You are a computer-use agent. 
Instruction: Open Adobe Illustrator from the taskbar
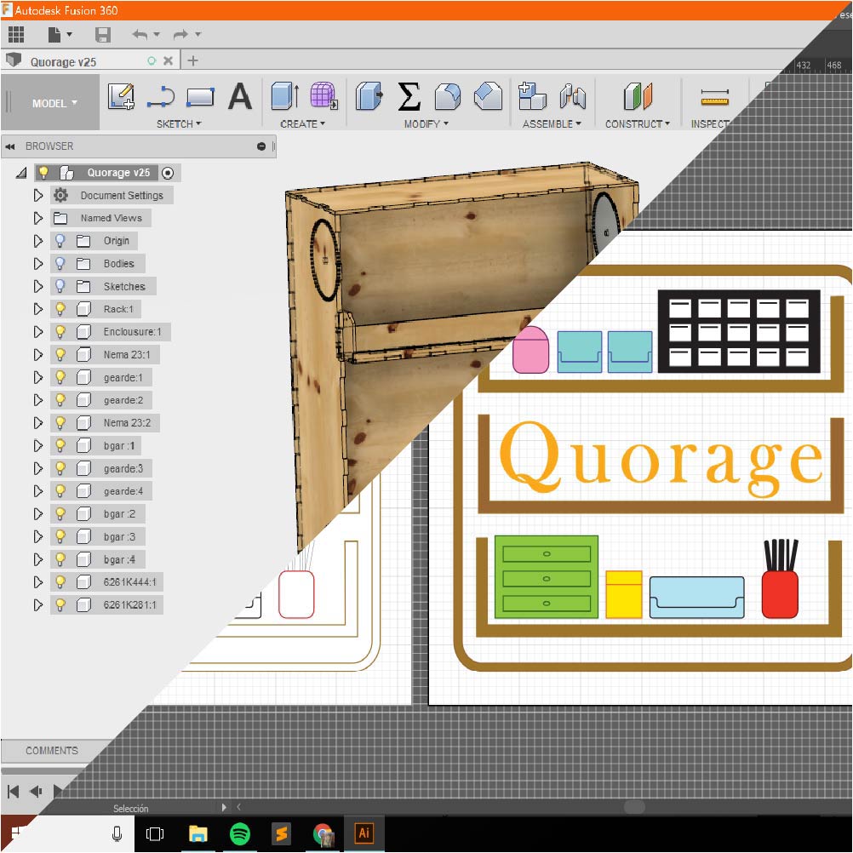pyautogui.click(x=364, y=833)
